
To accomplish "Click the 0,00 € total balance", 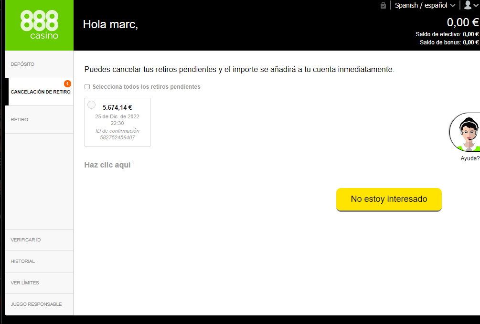I will 462,22.
